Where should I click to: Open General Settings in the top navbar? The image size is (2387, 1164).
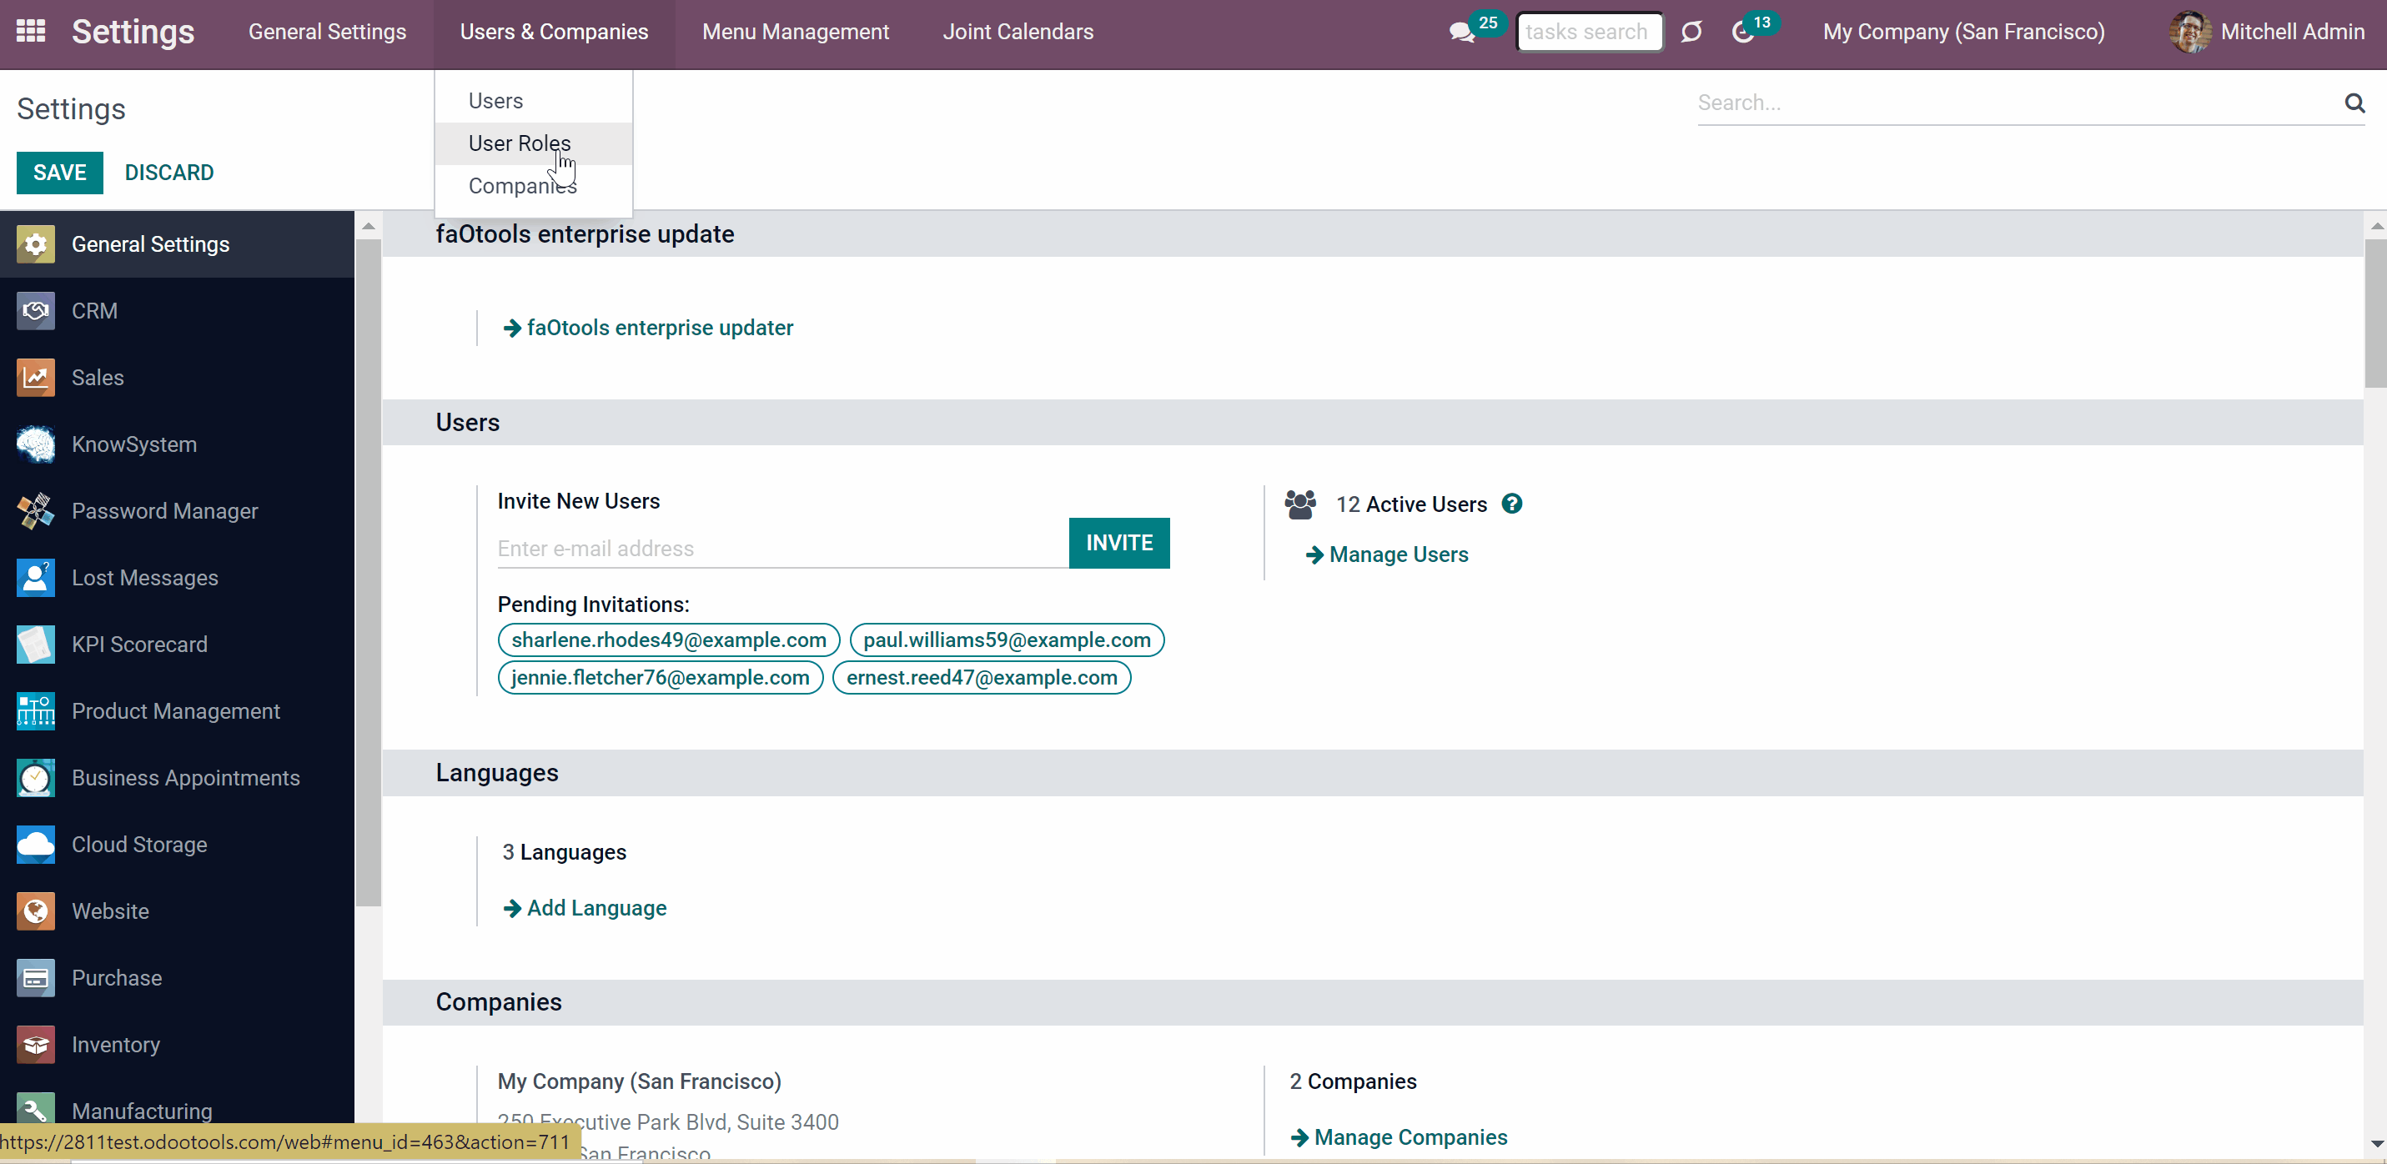[327, 33]
